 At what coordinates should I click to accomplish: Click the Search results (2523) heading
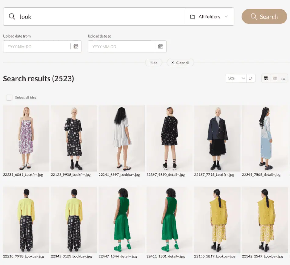[38, 79]
